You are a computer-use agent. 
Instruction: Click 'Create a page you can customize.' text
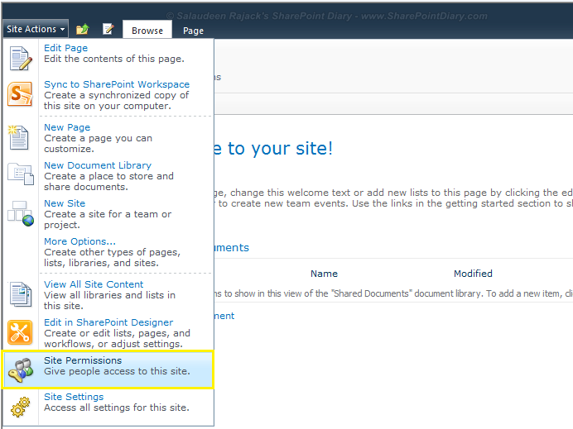click(x=98, y=144)
